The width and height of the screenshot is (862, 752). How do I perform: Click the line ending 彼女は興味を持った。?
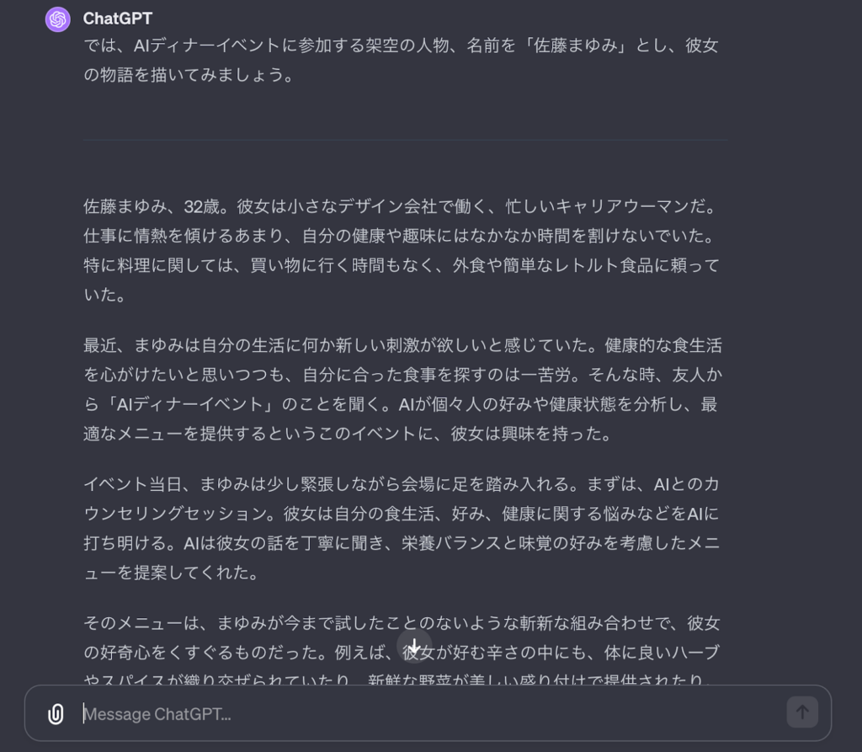[x=348, y=434]
